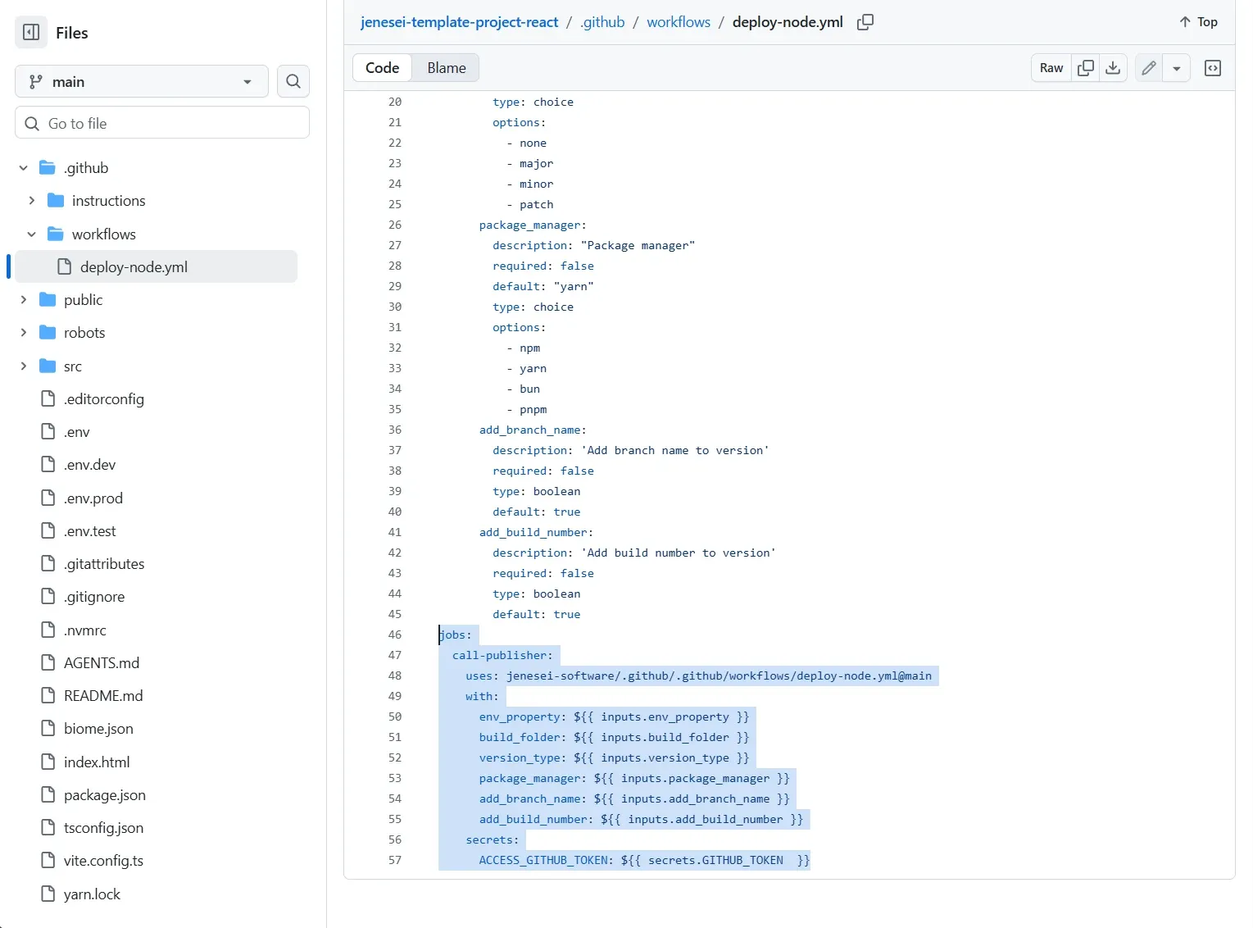Click the 'add_build_number:' line 41
Viewport: 1253px width, 928px height.
click(536, 532)
